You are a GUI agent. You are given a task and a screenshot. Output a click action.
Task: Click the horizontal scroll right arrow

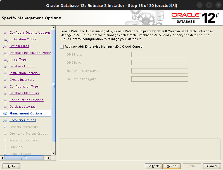pyautogui.click(x=49, y=158)
